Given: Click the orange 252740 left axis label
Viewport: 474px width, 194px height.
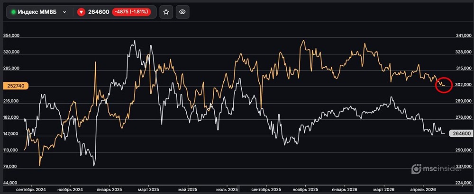Looking at the screenshot, I should (16, 86).
